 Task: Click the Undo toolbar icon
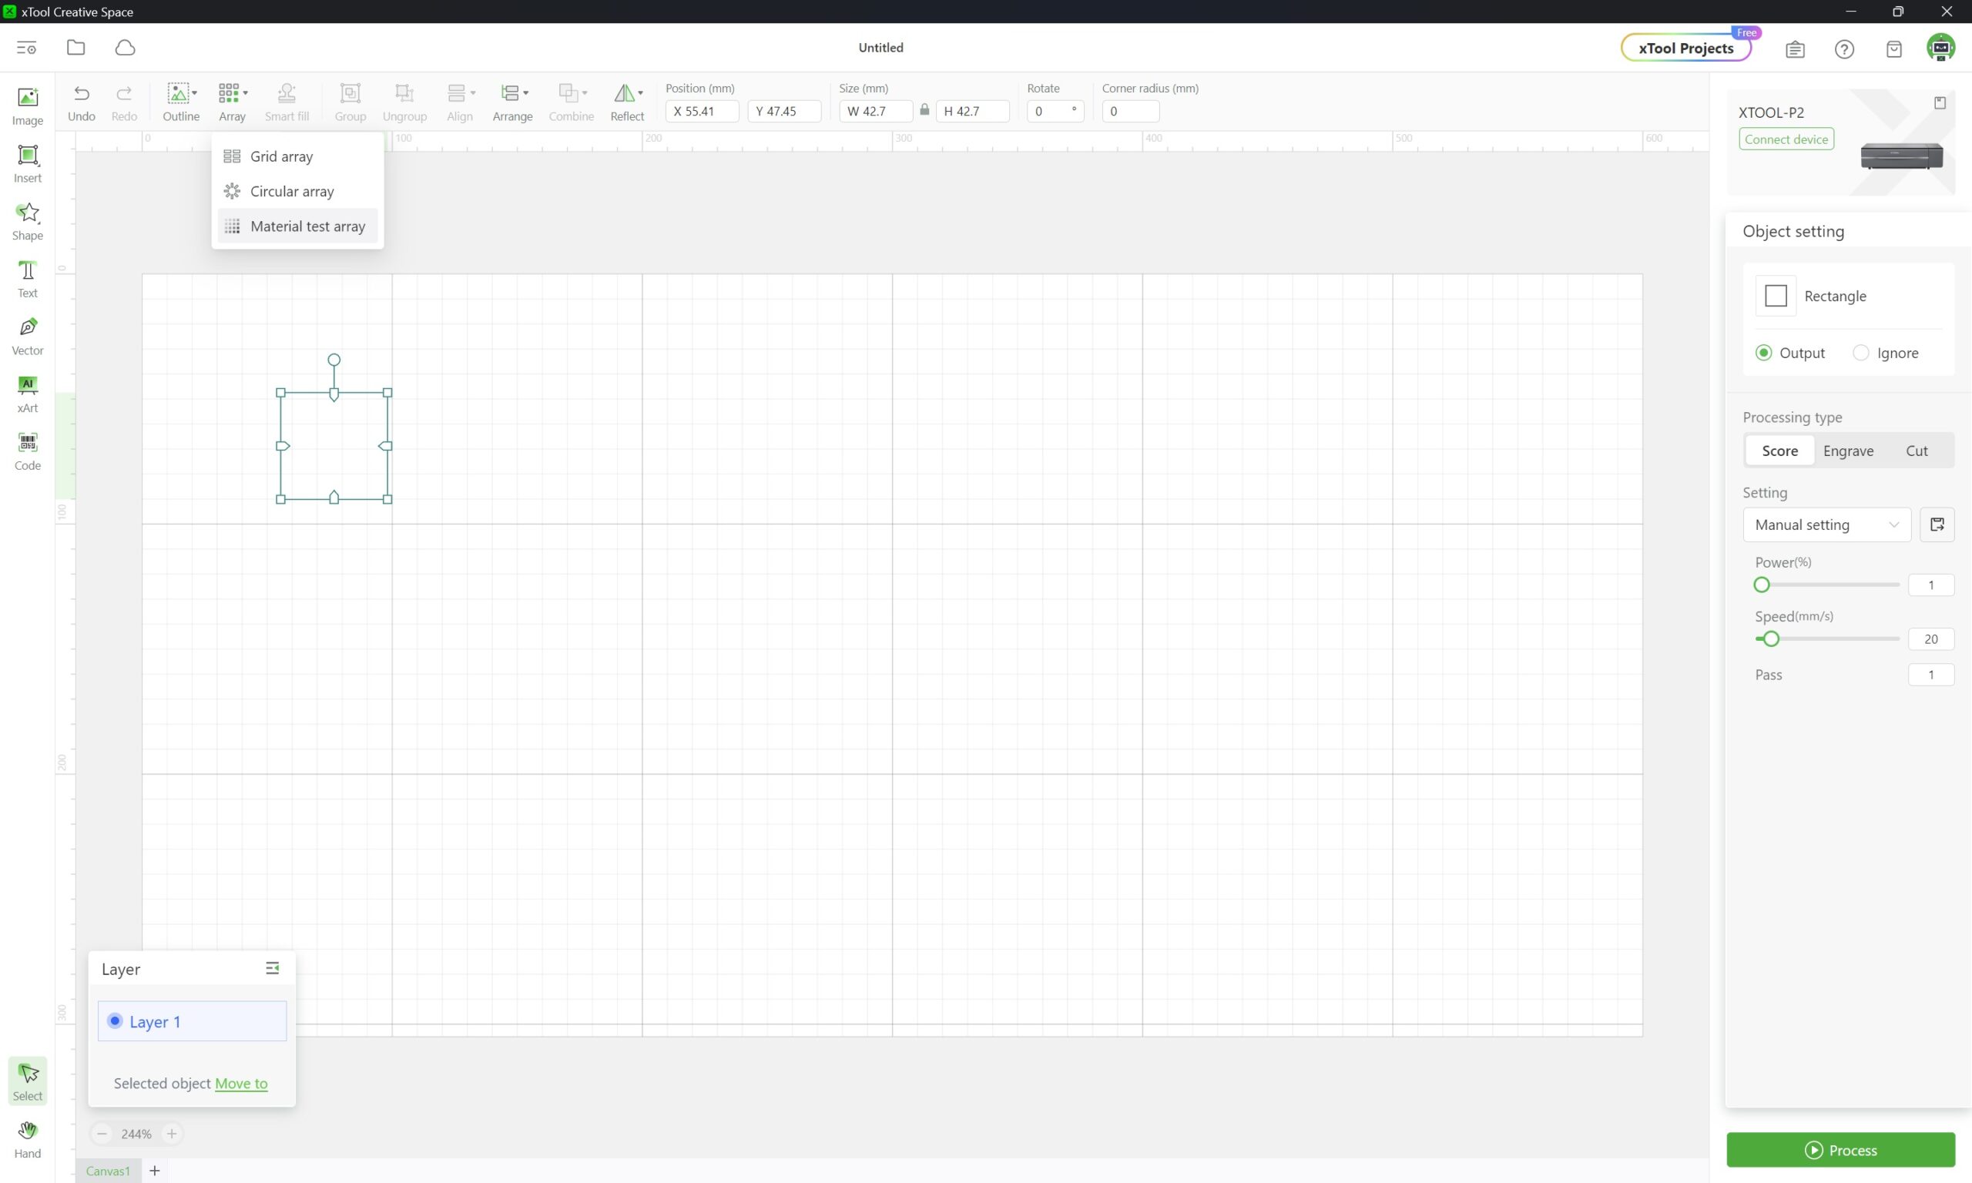click(82, 94)
